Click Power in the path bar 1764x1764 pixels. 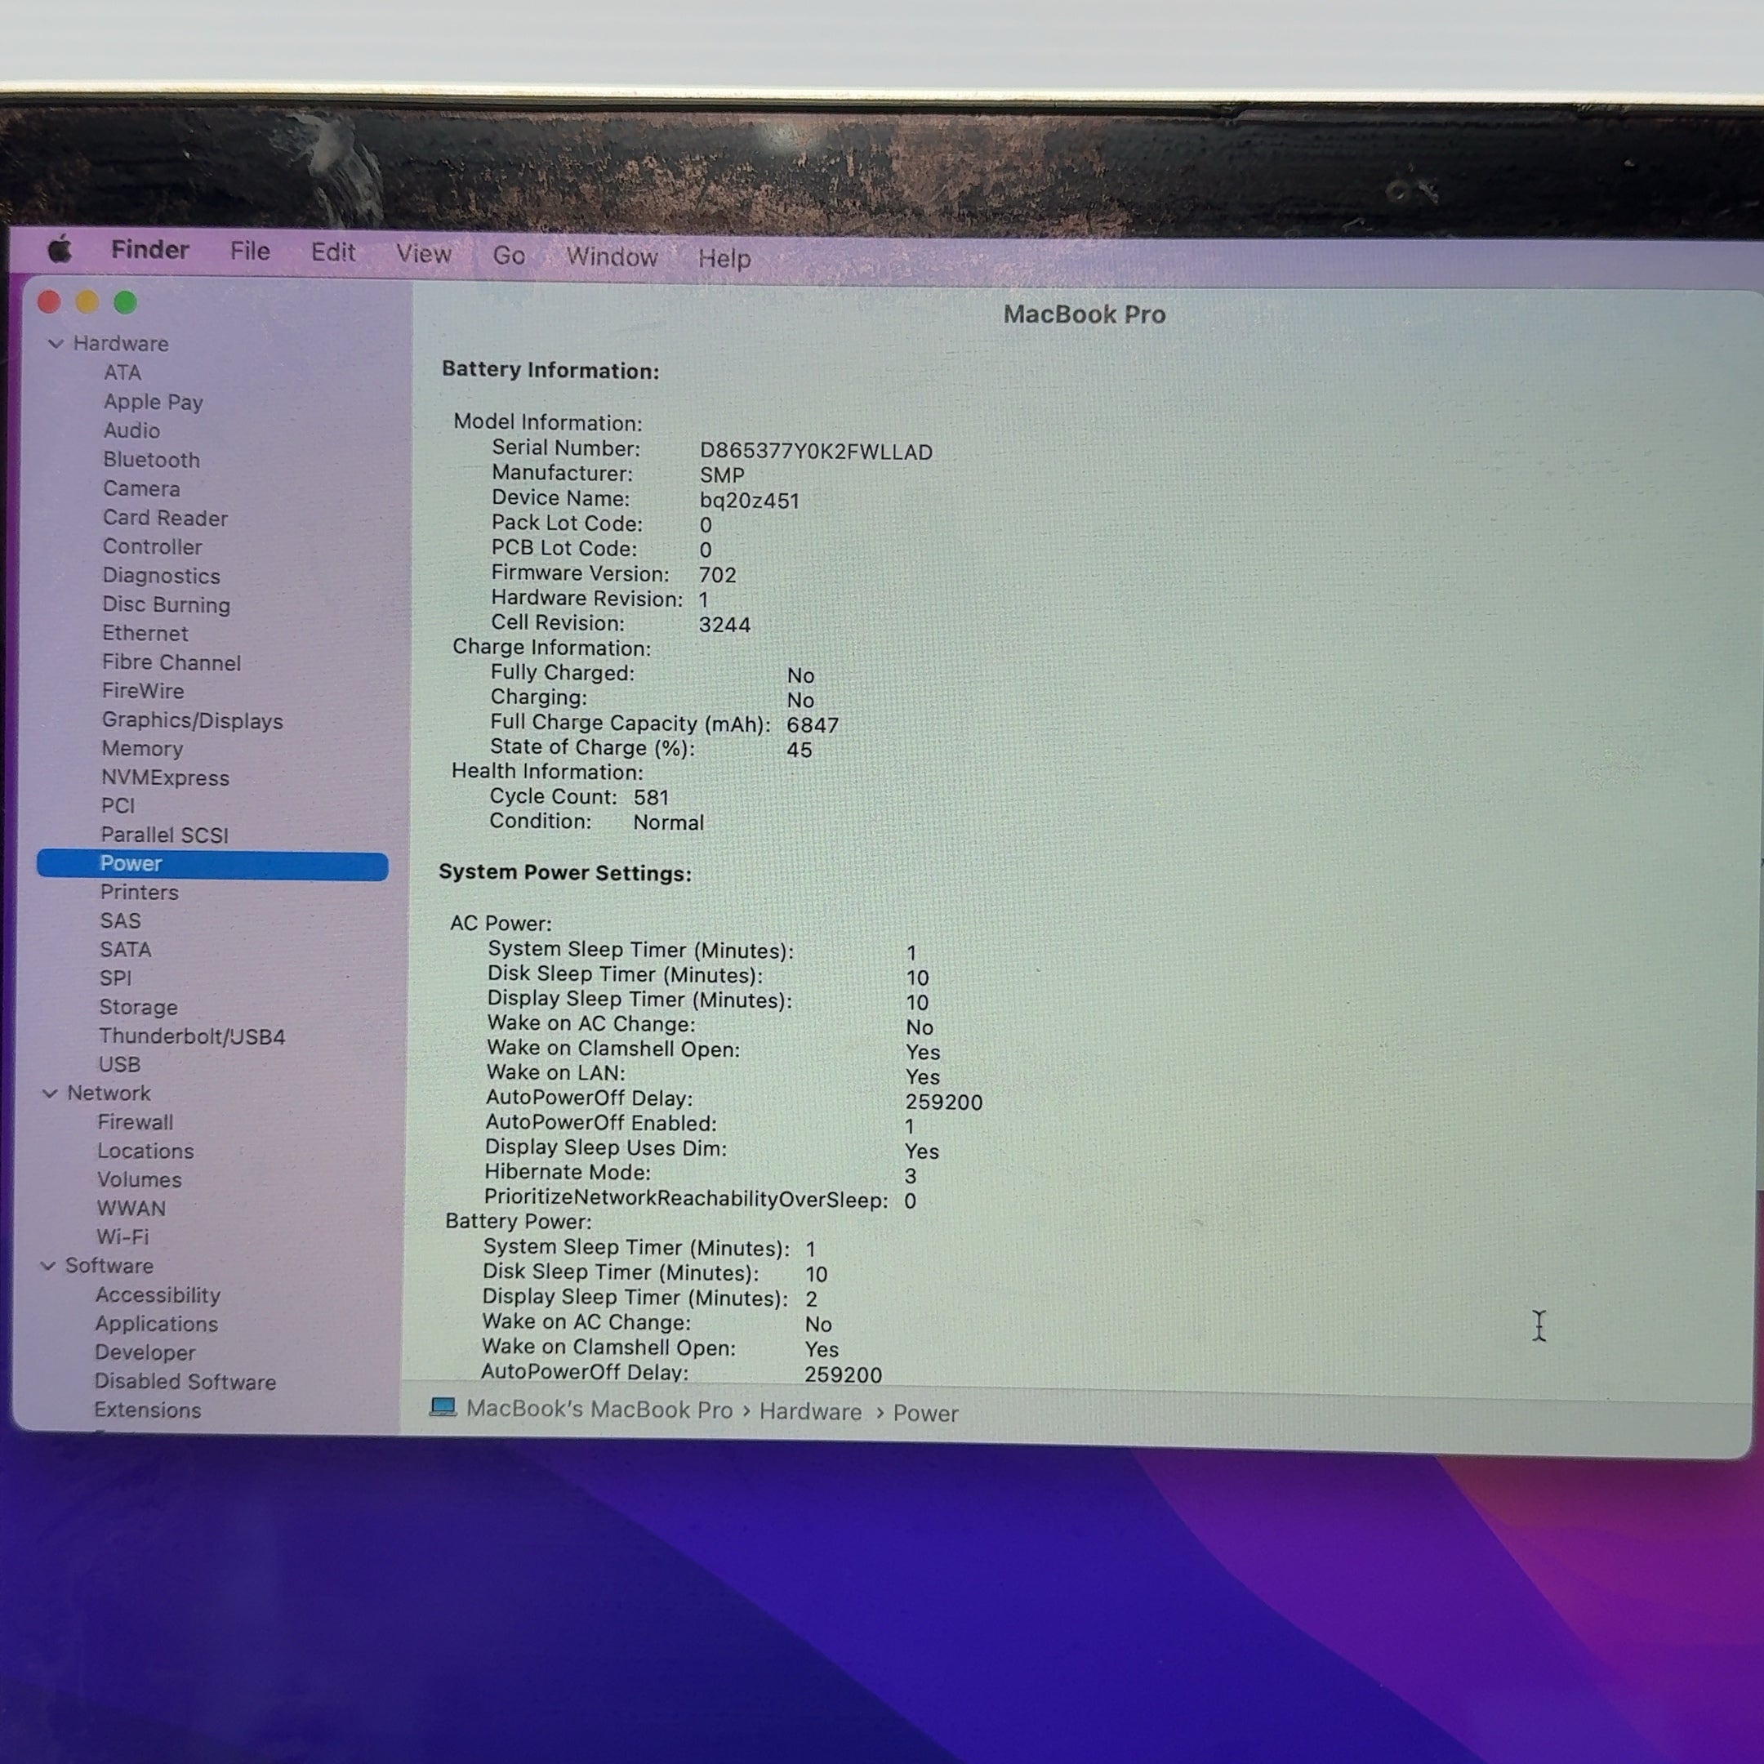point(925,1414)
